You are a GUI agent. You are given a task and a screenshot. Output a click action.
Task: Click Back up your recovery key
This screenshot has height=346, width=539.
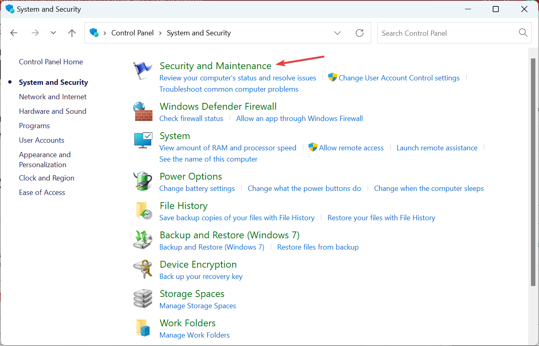[x=201, y=276]
